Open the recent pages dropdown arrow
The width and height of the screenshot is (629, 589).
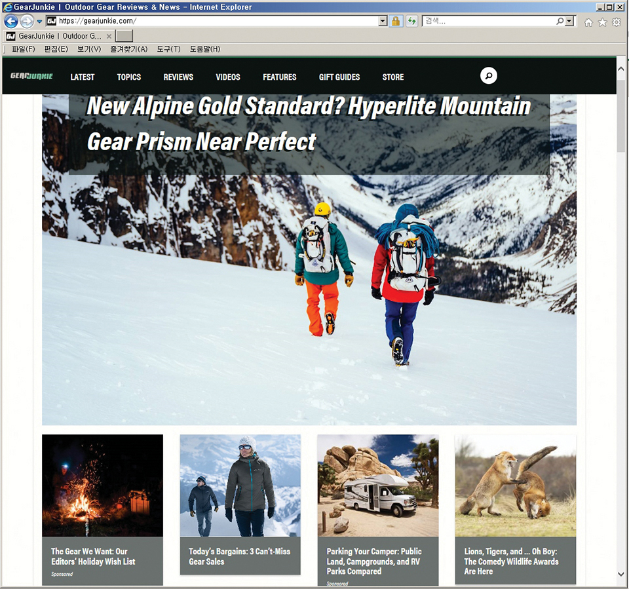[39, 21]
